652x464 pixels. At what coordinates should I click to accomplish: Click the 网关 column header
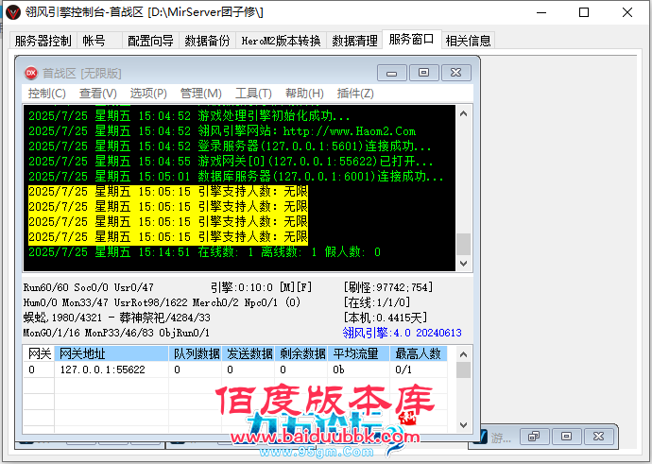[39, 353]
